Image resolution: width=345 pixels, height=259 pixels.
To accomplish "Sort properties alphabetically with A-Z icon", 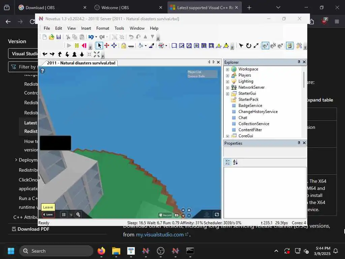I will click(236, 162).
